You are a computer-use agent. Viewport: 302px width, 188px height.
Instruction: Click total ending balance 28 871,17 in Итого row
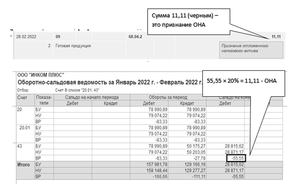point(234,170)
